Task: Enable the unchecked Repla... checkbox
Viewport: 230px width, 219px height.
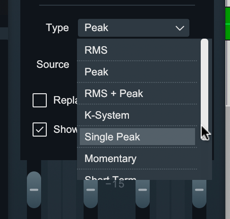Action: coord(40,100)
